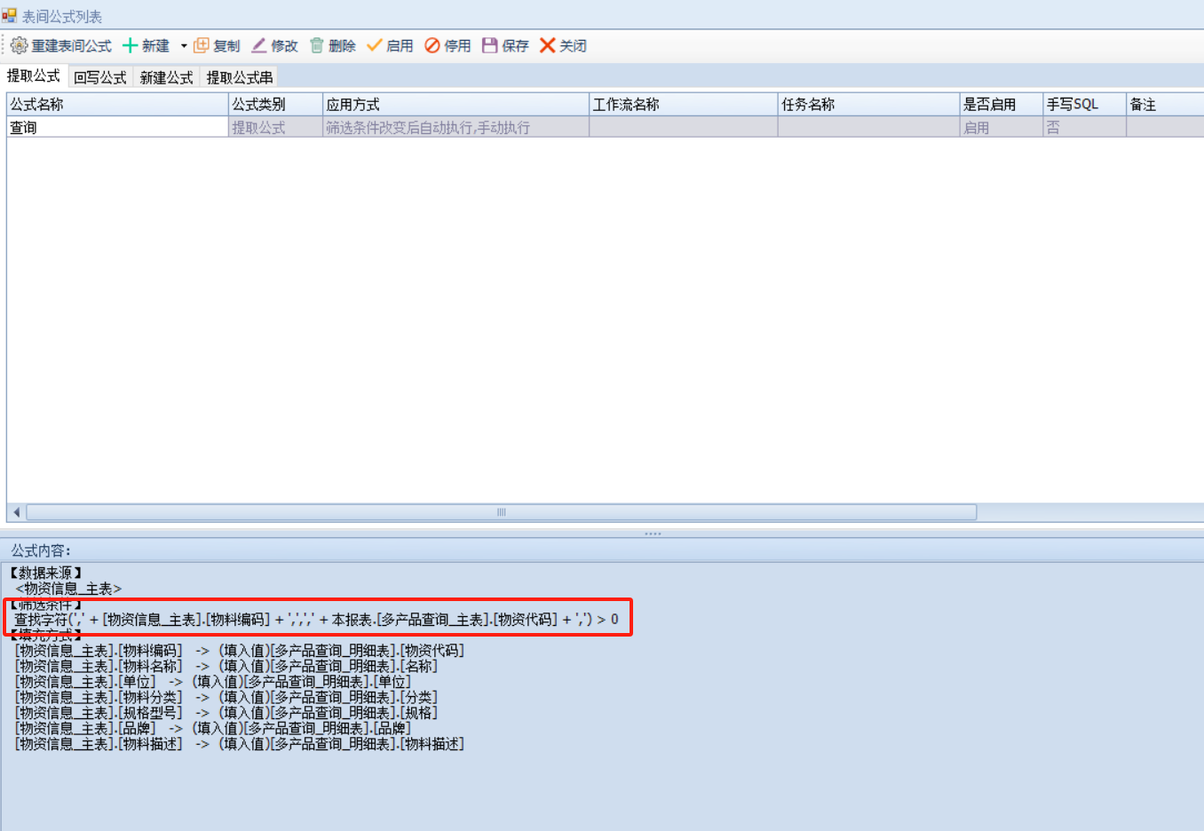The width and height of the screenshot is (1204, 831).
Task: Click the 是否启用 column header
Action: pyautogui.click(x=1000, y=105)
